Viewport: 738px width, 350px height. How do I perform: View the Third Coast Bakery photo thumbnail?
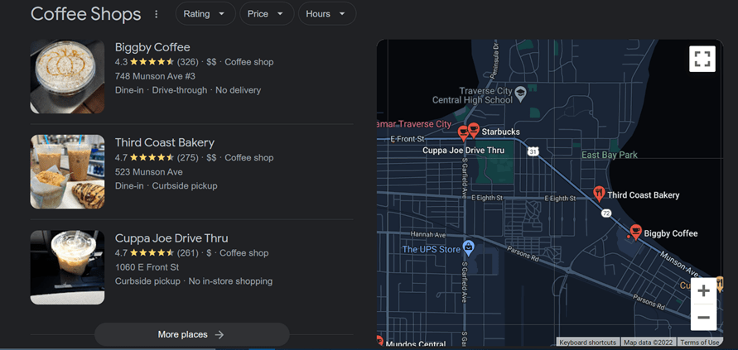67,172
